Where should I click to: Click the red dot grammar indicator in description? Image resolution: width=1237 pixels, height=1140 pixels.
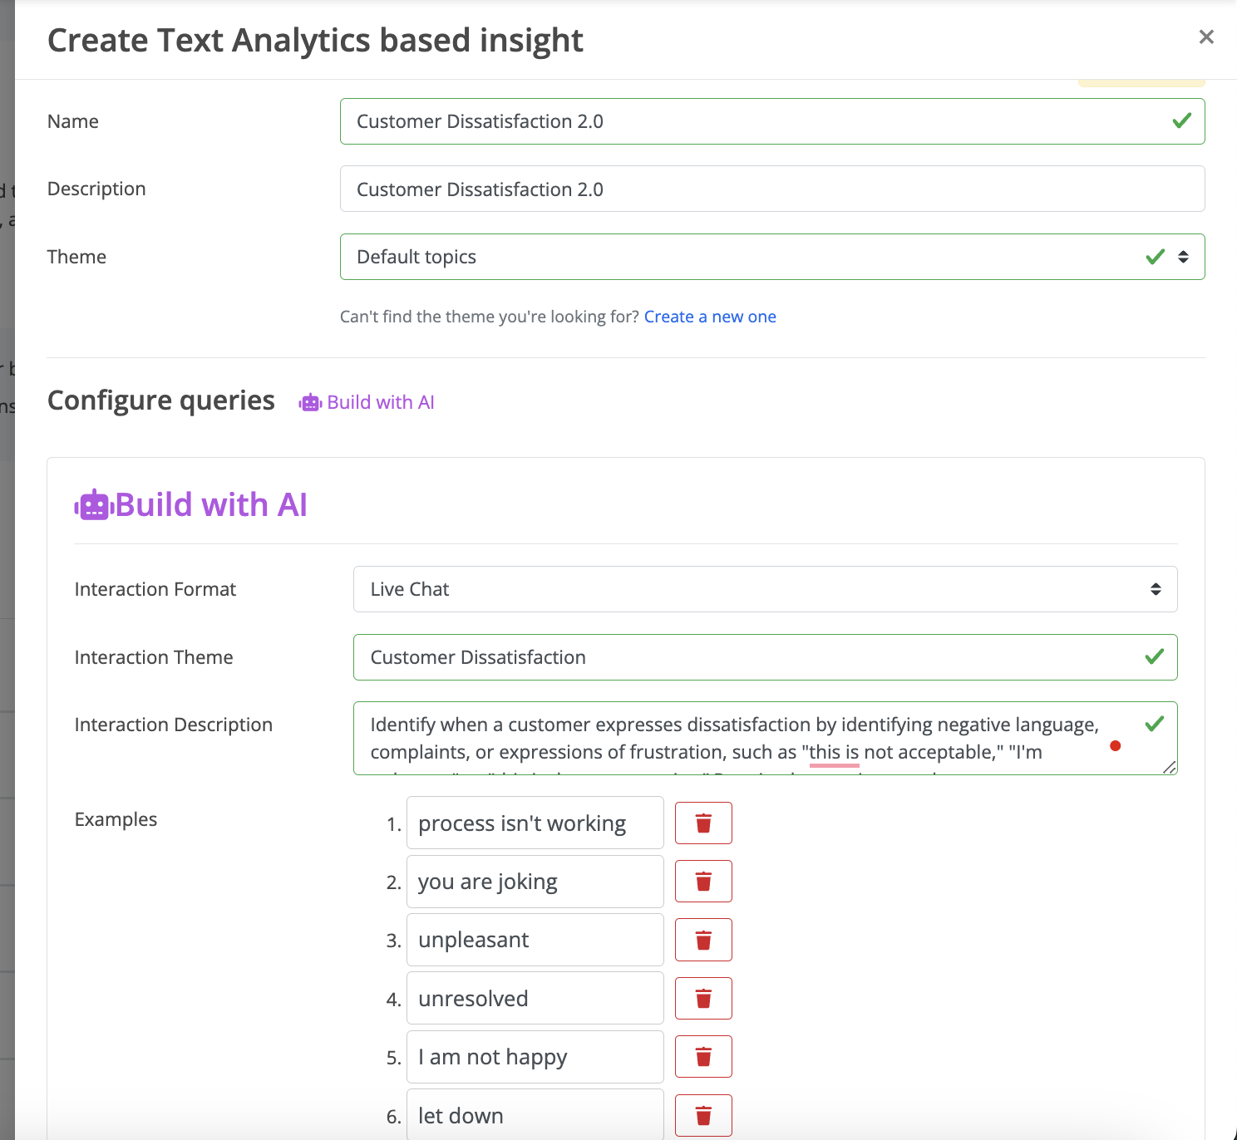coord(1116,745)
